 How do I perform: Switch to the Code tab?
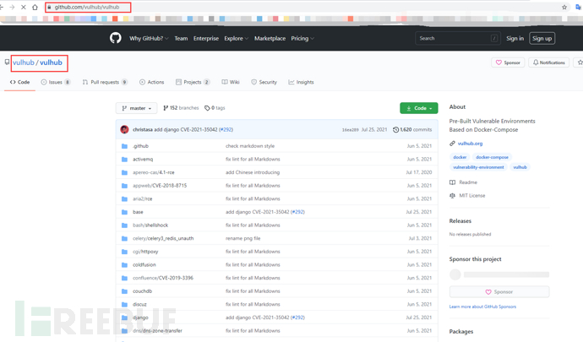coord(19,82)
